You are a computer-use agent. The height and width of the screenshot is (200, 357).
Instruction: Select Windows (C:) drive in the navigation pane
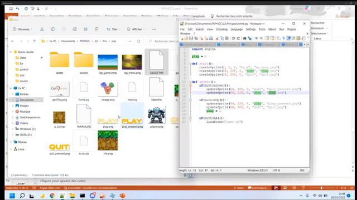coord(27,129)
